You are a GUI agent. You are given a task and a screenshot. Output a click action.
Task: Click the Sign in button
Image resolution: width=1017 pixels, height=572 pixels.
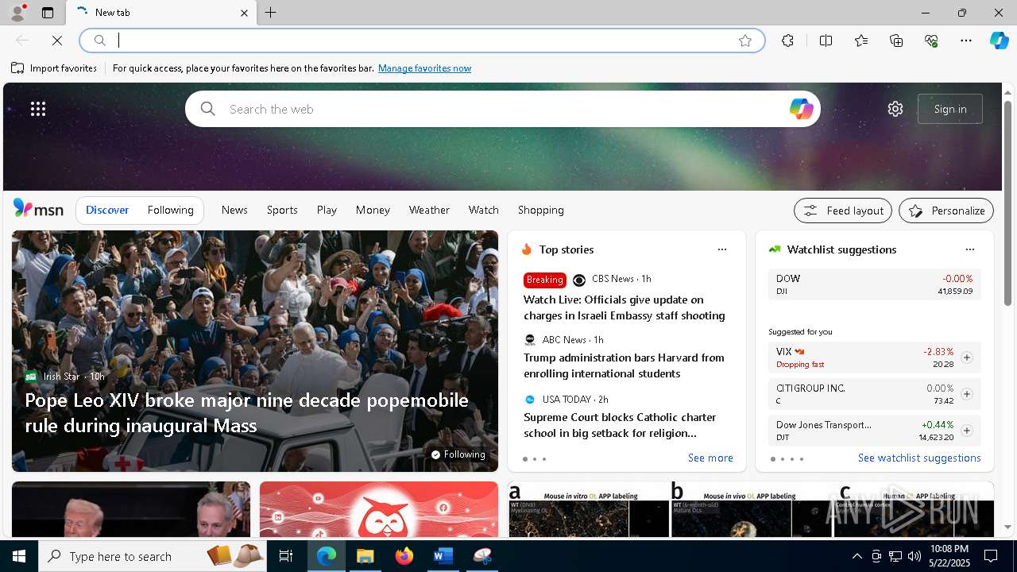pos(950,109)
